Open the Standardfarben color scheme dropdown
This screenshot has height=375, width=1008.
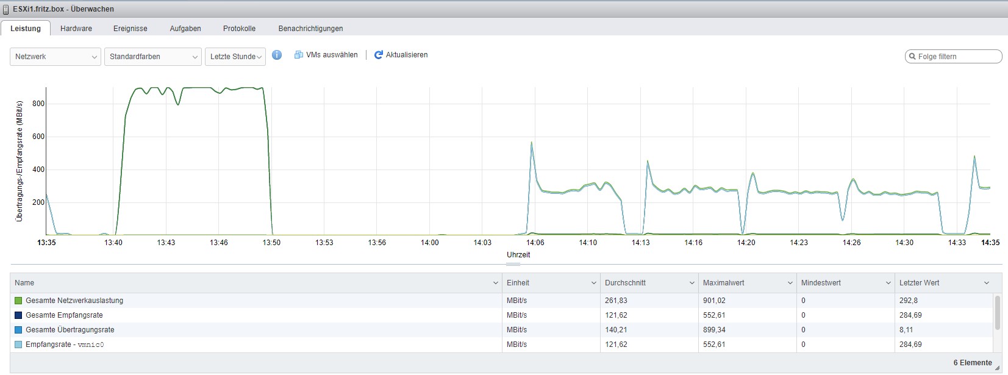152,57
